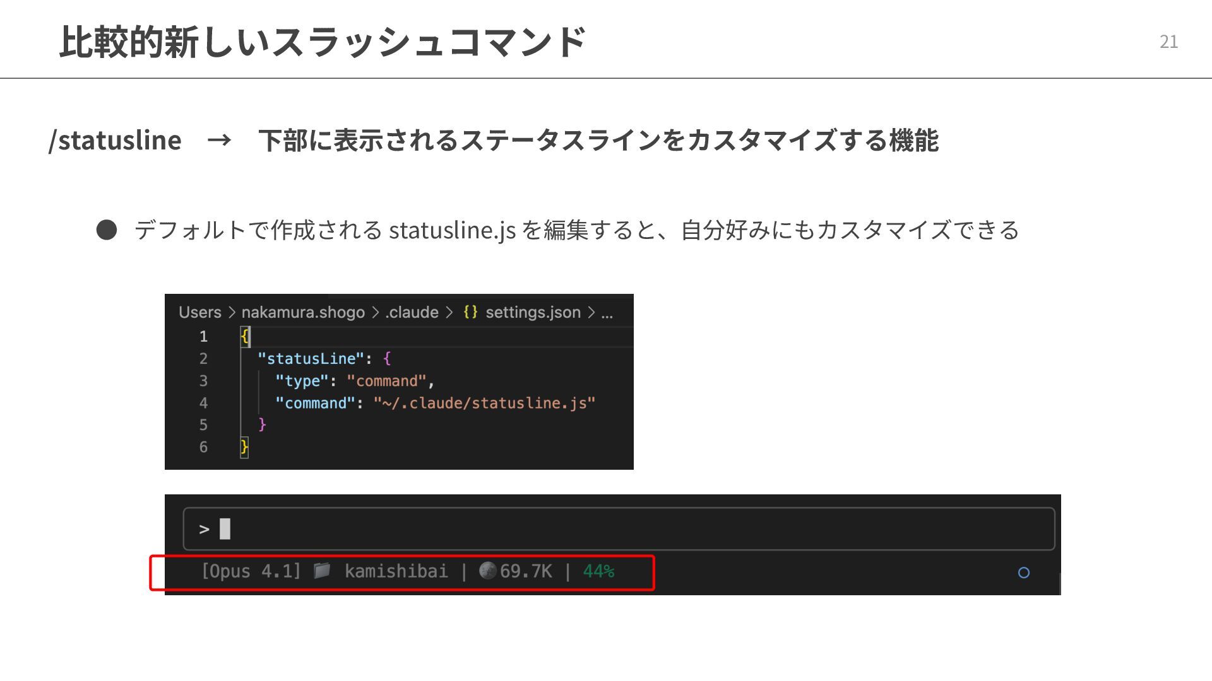Click the pink closing brace on line 5
This screenshot has width=1212, height=681.
coord(262,424)
